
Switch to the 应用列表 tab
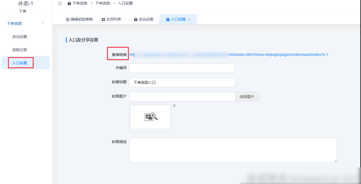(x=111, y=20)
